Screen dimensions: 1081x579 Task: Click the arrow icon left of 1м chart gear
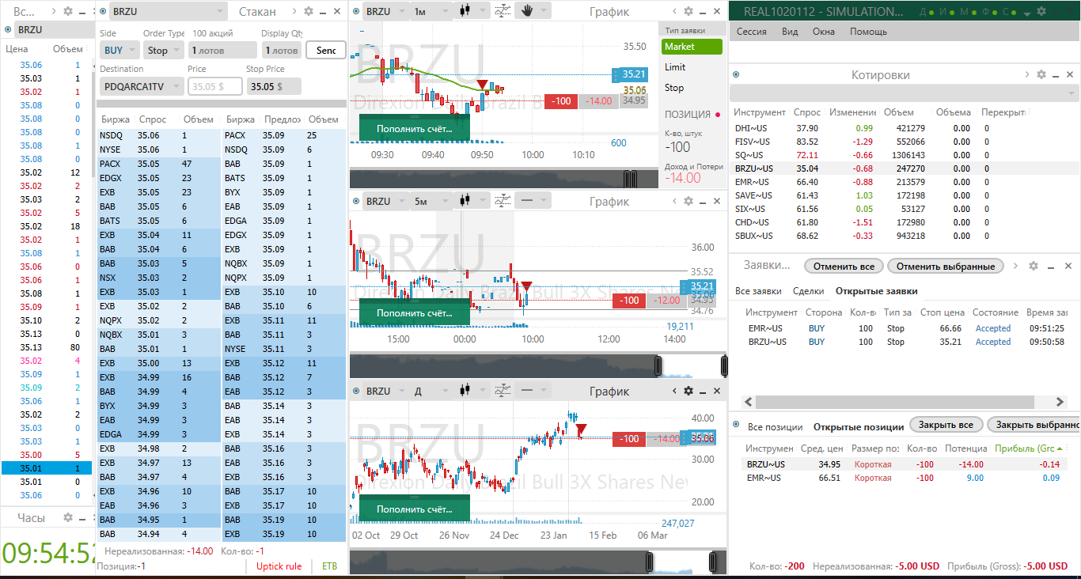tap(675, 11)
